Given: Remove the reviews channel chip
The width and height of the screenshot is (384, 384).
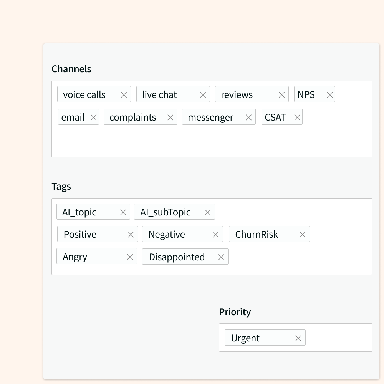Looking at the screenshot, I should click(x=282, y=94).
